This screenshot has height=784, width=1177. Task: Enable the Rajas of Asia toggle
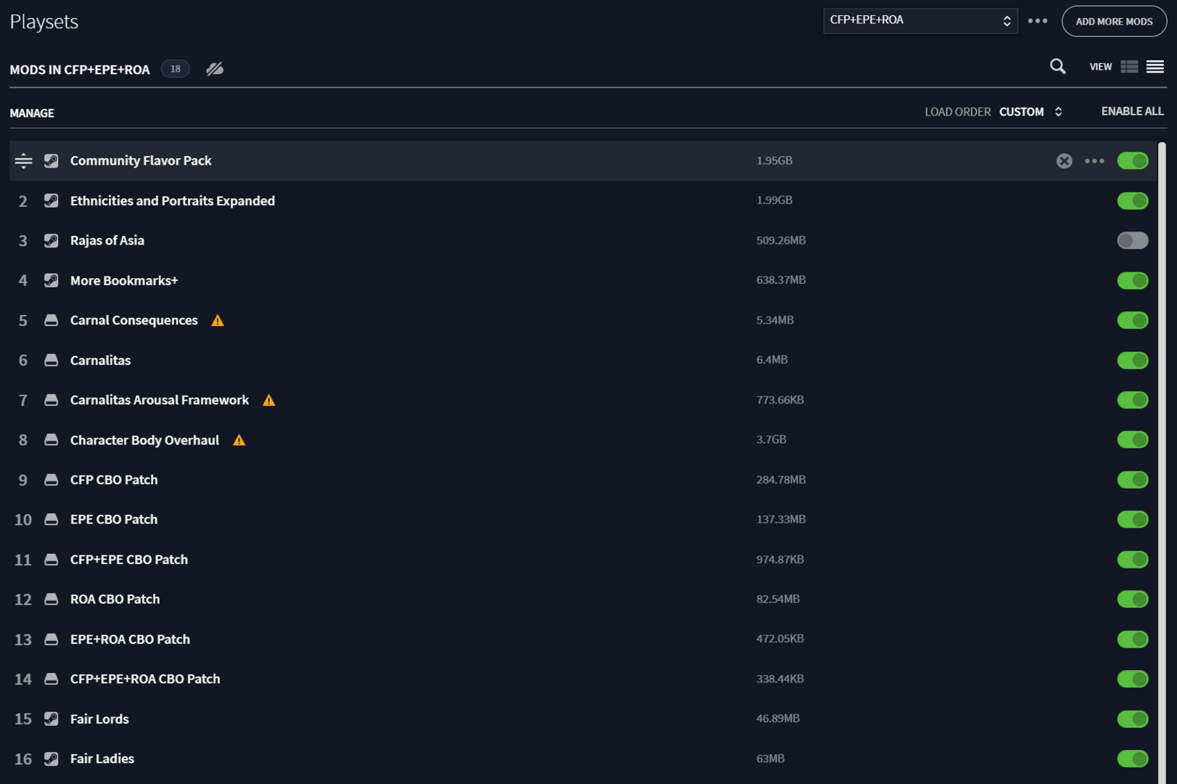1132,240
